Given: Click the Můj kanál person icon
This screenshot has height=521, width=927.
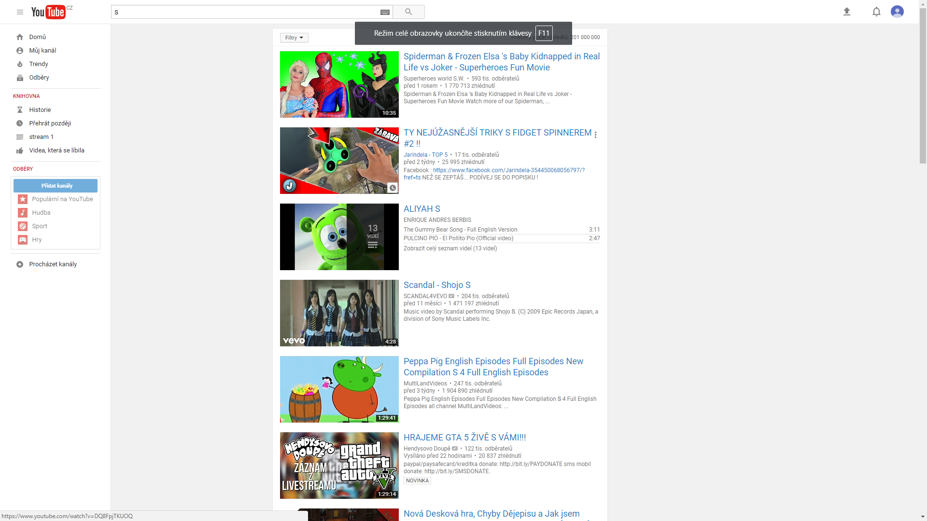Looking at the screenshot, I should pos(20,51).
